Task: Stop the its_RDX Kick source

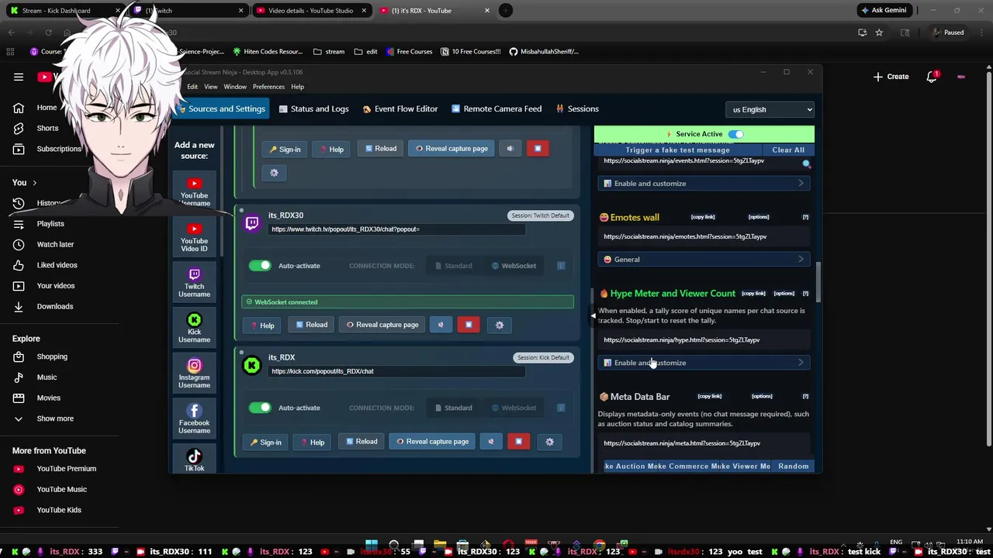Action: pyautogui.click(x=518, y=442)
